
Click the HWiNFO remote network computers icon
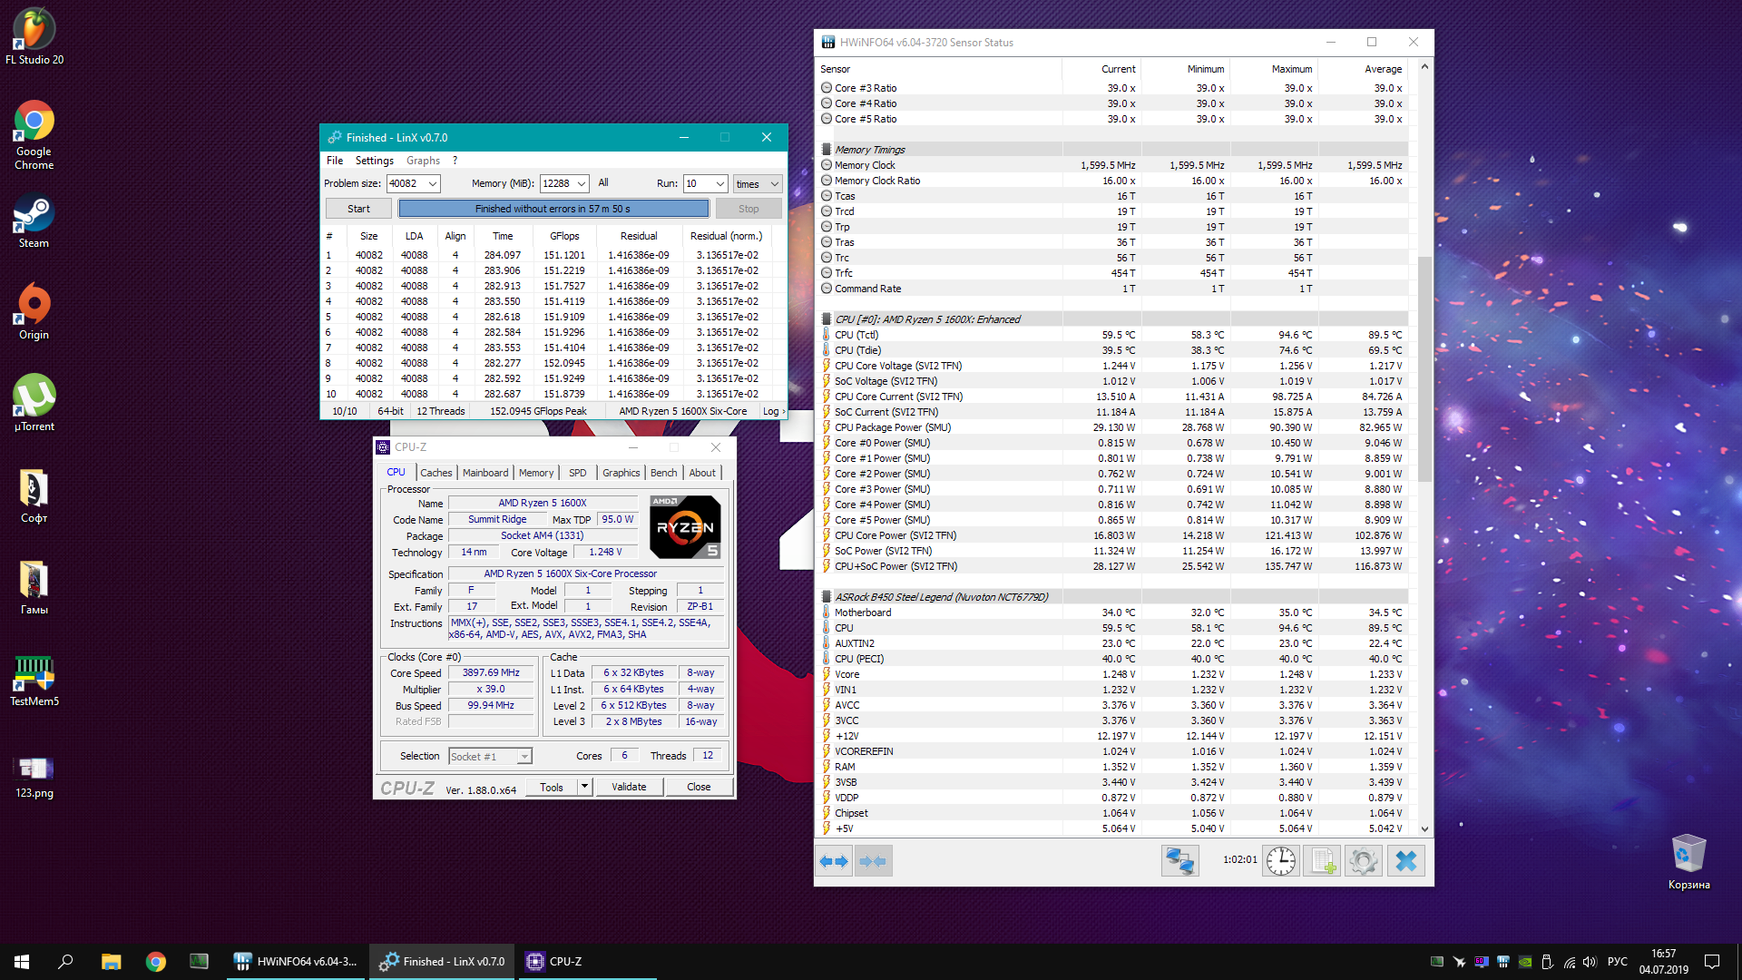[1179, 861]
